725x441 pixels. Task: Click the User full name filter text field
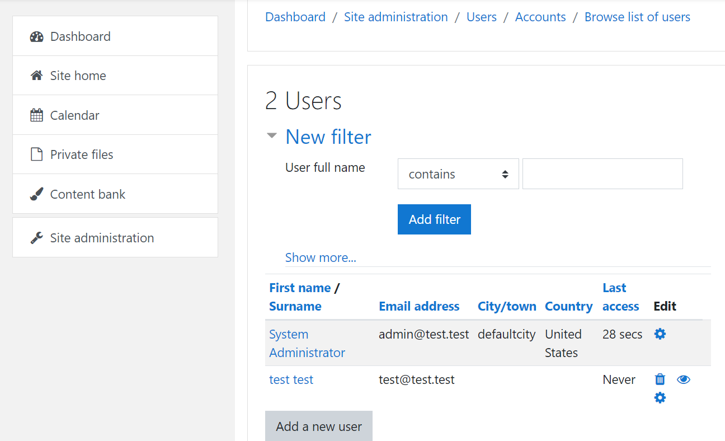tap(602, 173)
